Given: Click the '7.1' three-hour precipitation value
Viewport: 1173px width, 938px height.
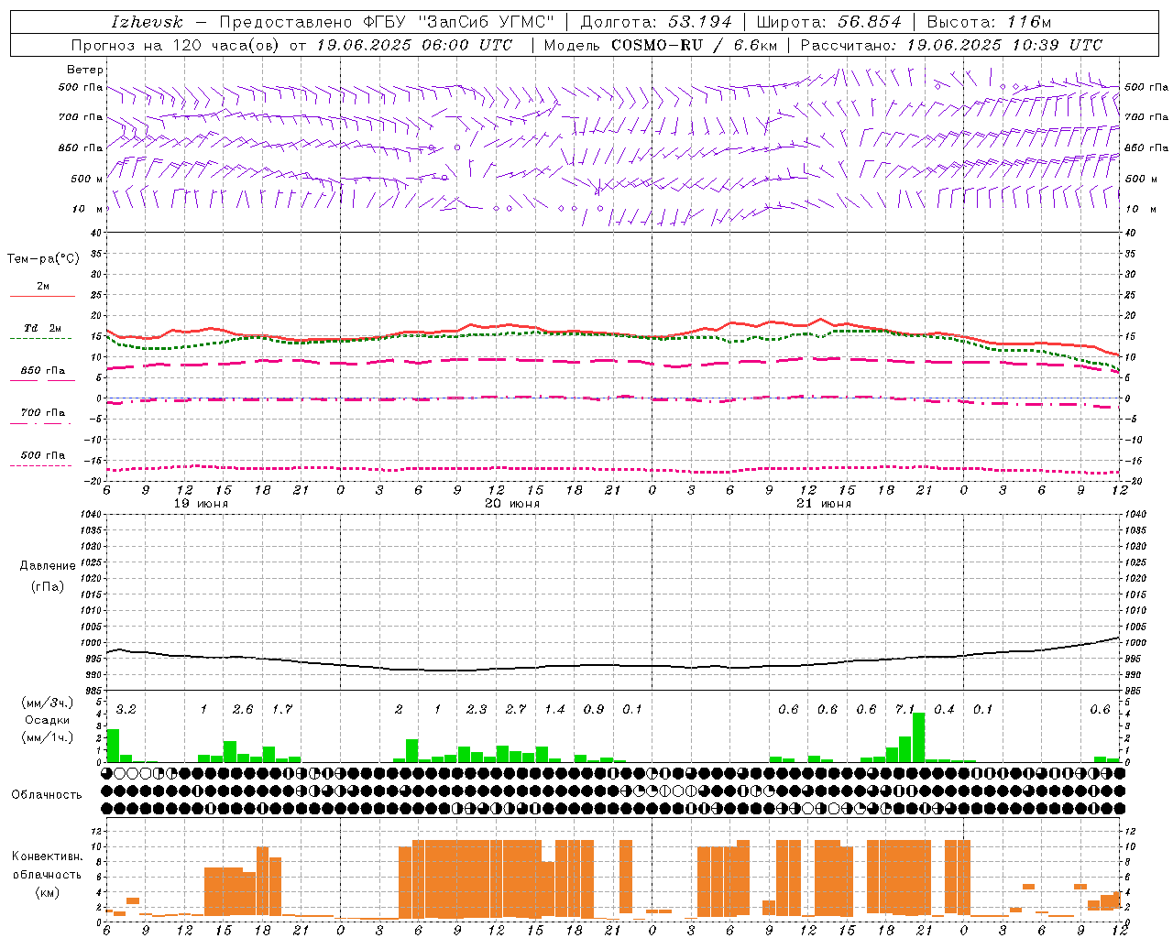Looking at the screenshot, I should click(905, 709).
